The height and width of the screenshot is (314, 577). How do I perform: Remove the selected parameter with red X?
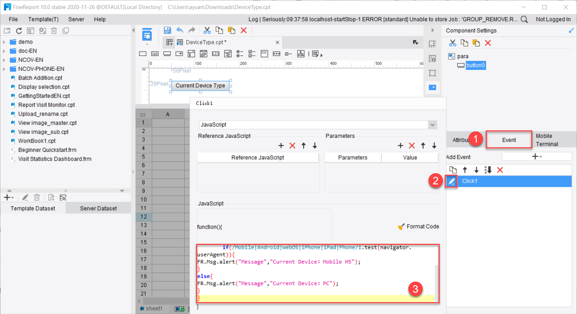coord(412,145)
